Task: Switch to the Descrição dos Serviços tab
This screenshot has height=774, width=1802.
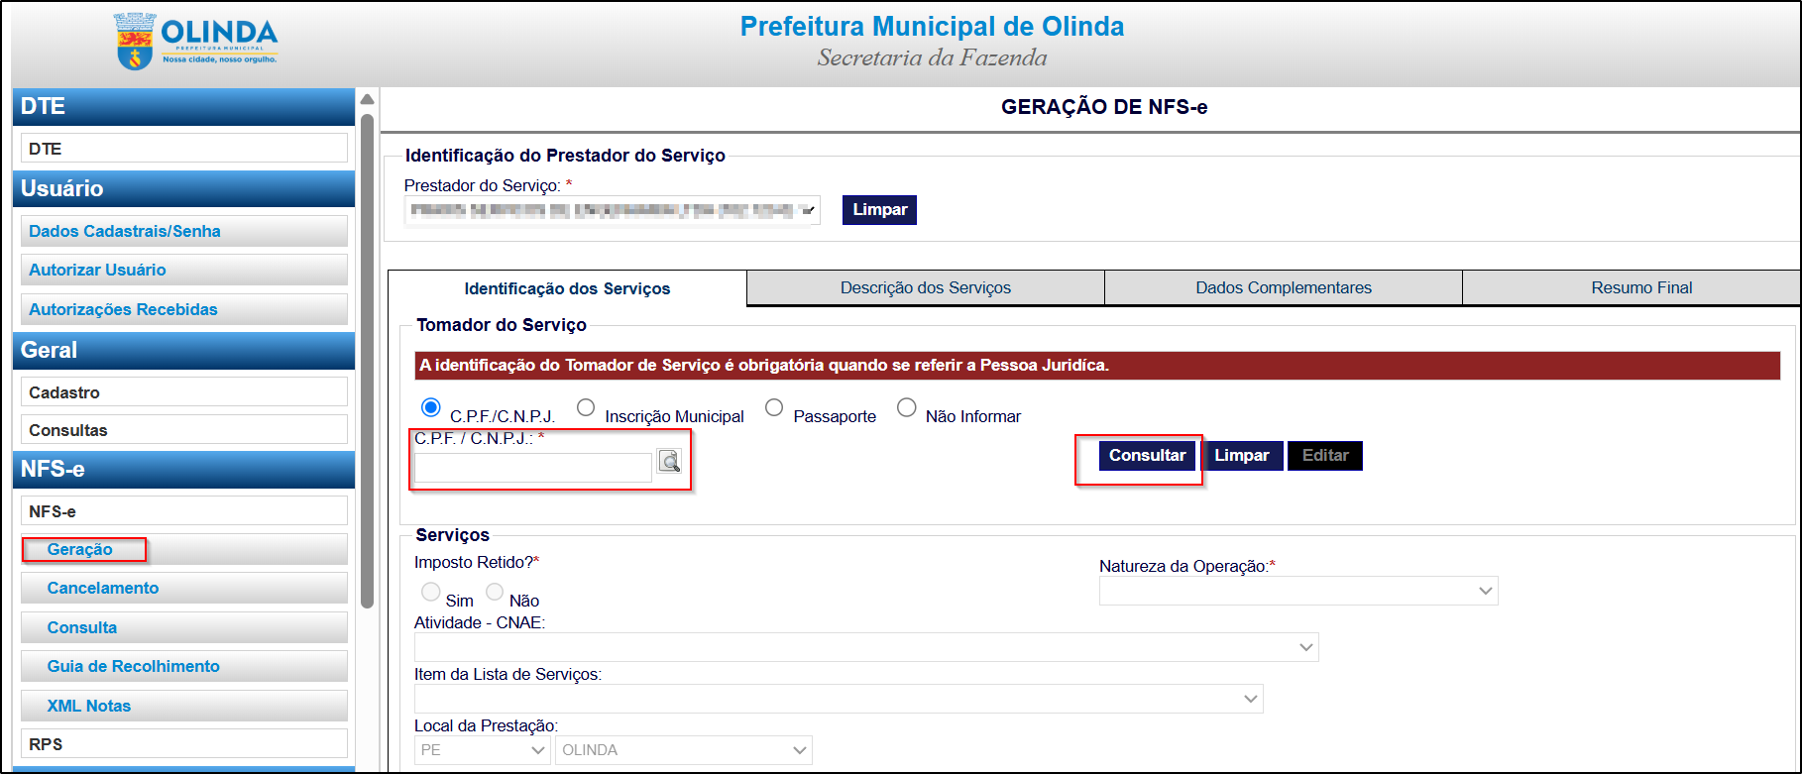Action: point(925,287)
